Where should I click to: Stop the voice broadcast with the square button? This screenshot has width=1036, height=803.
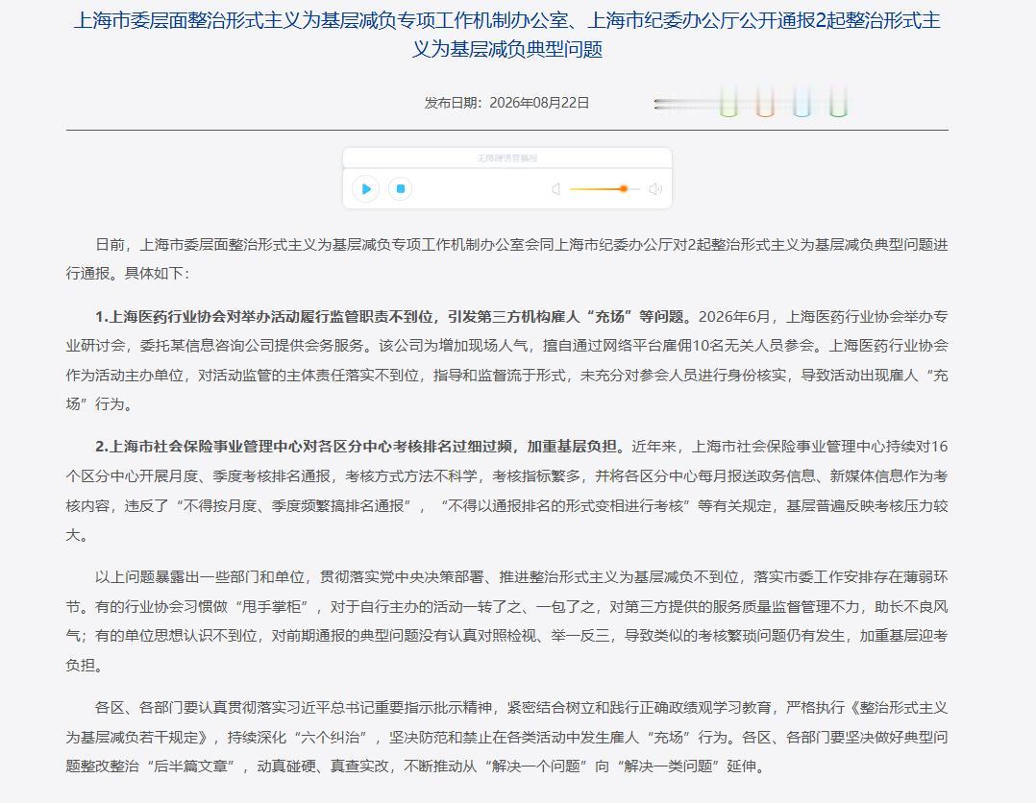(400, 189)
